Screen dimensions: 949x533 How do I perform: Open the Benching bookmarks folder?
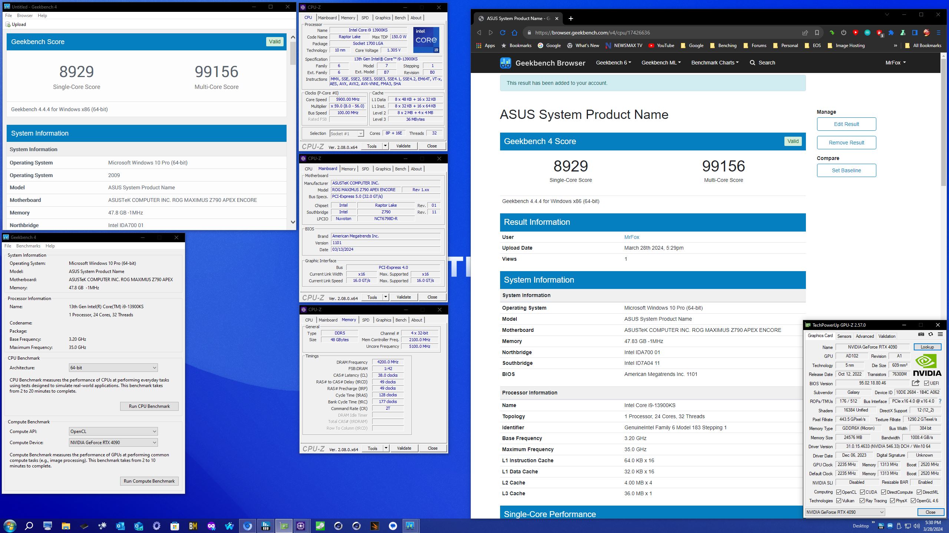pos(723,46)
